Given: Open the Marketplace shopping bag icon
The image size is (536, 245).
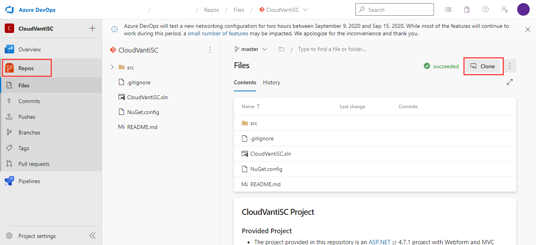Looking at the screenshot, I should pos(467,10).
